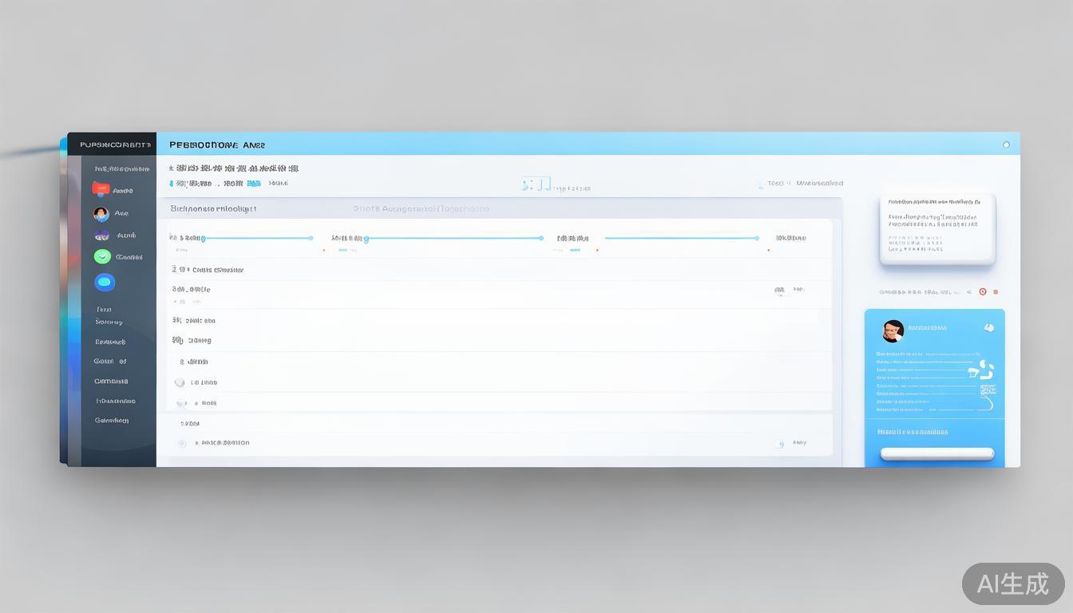
Task: Open the last text item in the sidebar
Action: coord(112,421)
